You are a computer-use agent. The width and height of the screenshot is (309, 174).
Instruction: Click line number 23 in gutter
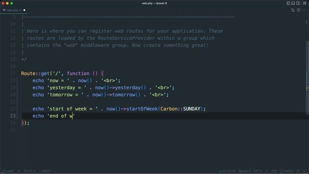13,116
